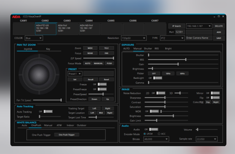Click the Gain slider
This screenshot has width=235, height=154.
[x=183, y=64]
